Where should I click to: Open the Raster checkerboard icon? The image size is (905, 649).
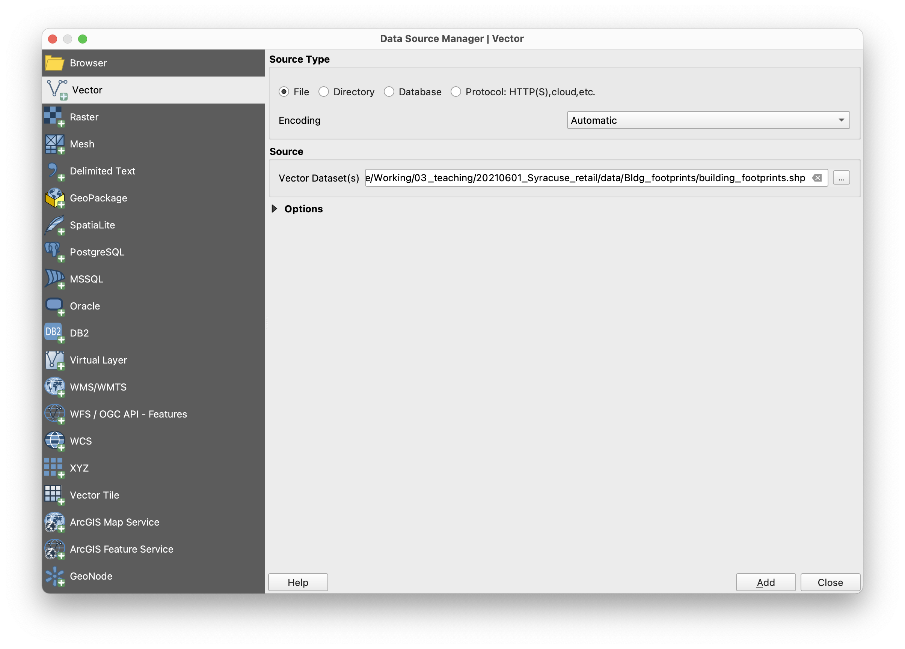[x=54, y=117]
